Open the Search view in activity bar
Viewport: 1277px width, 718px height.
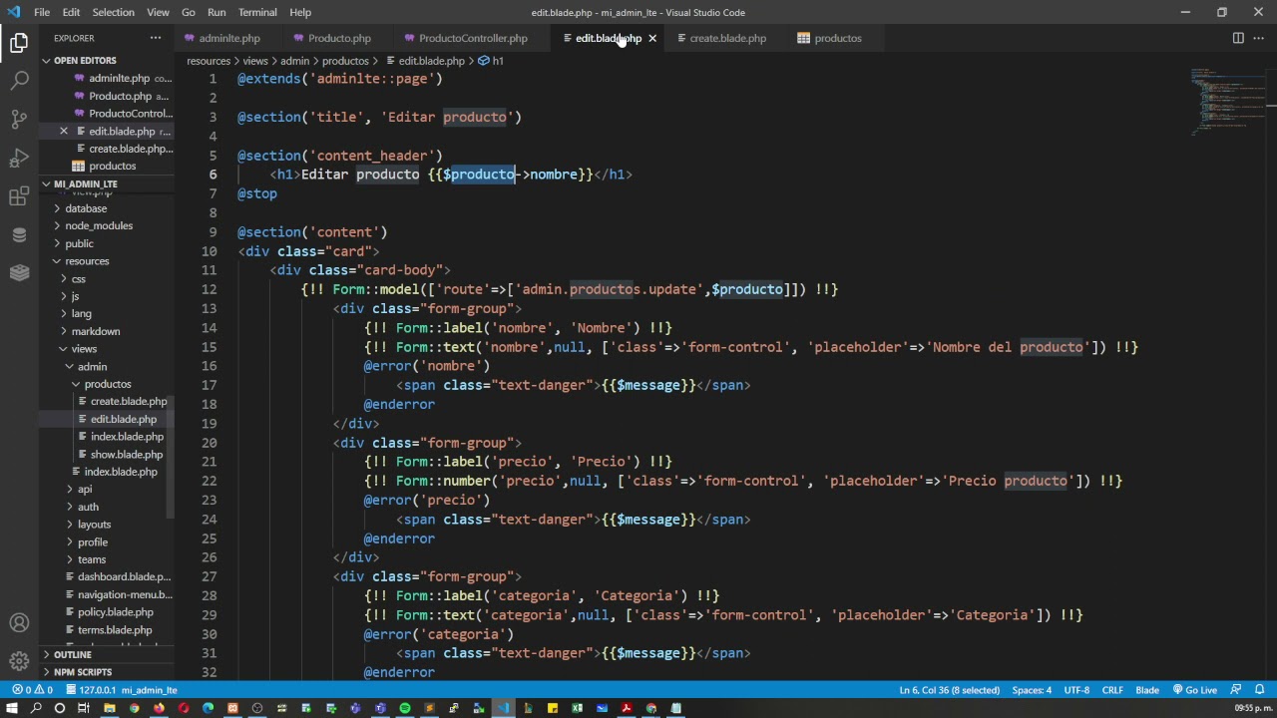[19, 81]
